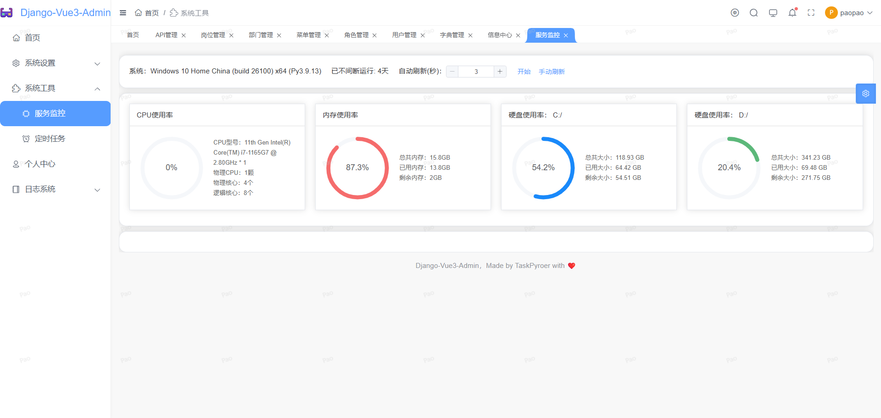Screen dimensions: 881x418
Task: Close the API管理 tab
Action: click(x=184, y=35)
